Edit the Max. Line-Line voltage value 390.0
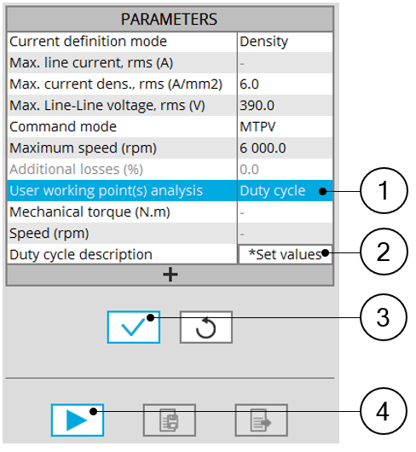This screenshot has width=416, height=452. pos(285,106)
